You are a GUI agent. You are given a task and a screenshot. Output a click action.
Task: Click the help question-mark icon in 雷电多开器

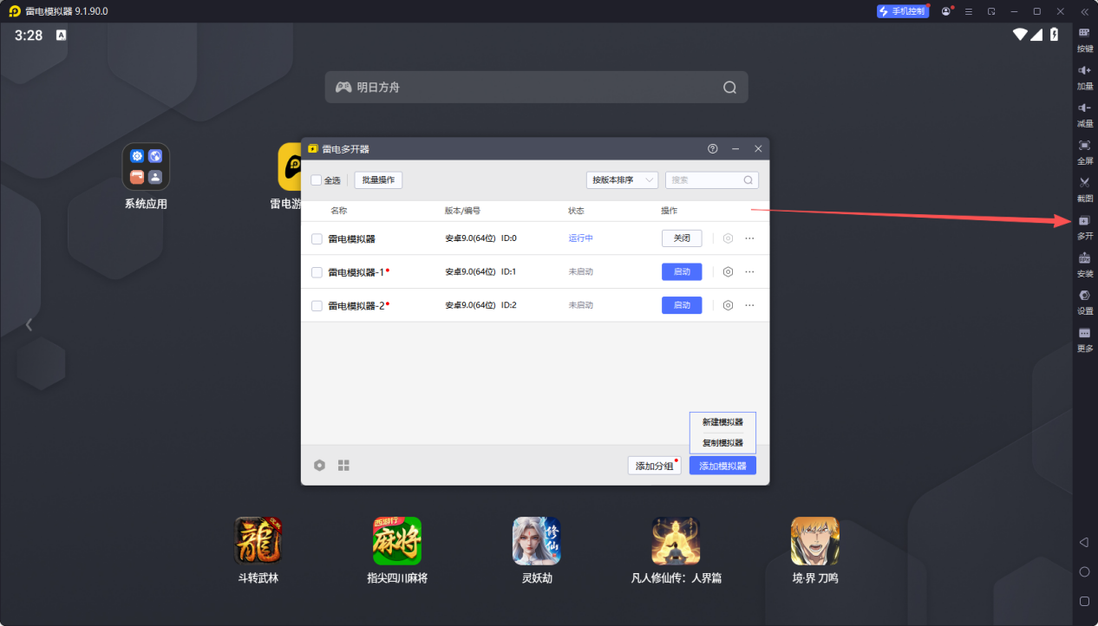click(713, 149)
